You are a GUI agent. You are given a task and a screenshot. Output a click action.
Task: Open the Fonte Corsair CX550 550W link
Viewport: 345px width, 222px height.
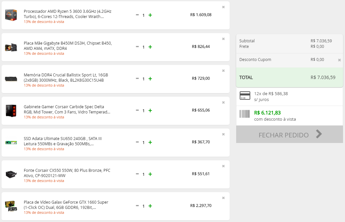point(67,173)
